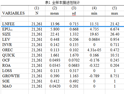
Task: Click the VARIABLES header cell
Action: pyautogui.click(x=13, y=13)
